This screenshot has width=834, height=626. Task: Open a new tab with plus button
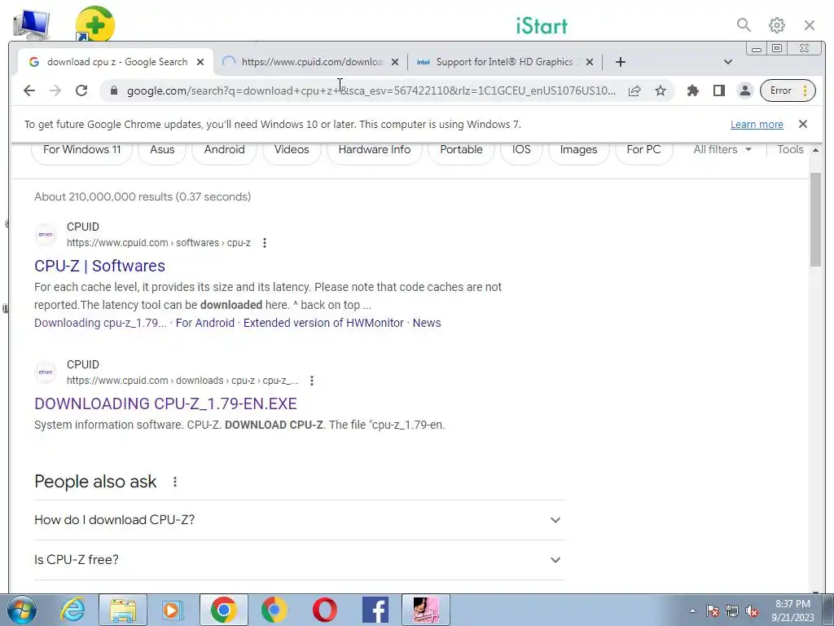[x=620, y=62]
